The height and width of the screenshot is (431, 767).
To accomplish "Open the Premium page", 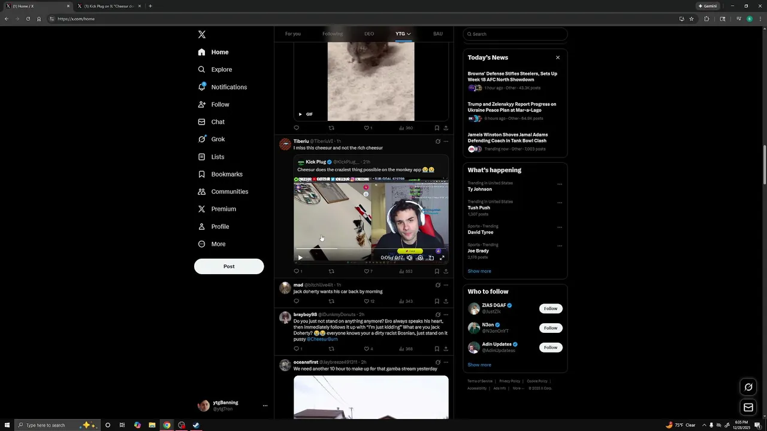I will pos(217,209).
